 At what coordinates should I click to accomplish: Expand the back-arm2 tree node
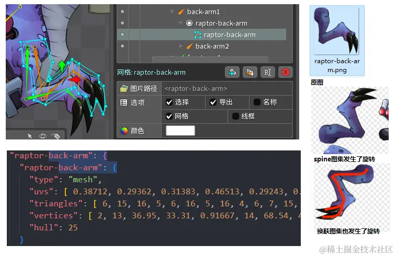[181, 46]
